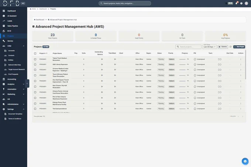
Task: Go to Home in the top breadcrumb
Action: pos(33,9)
